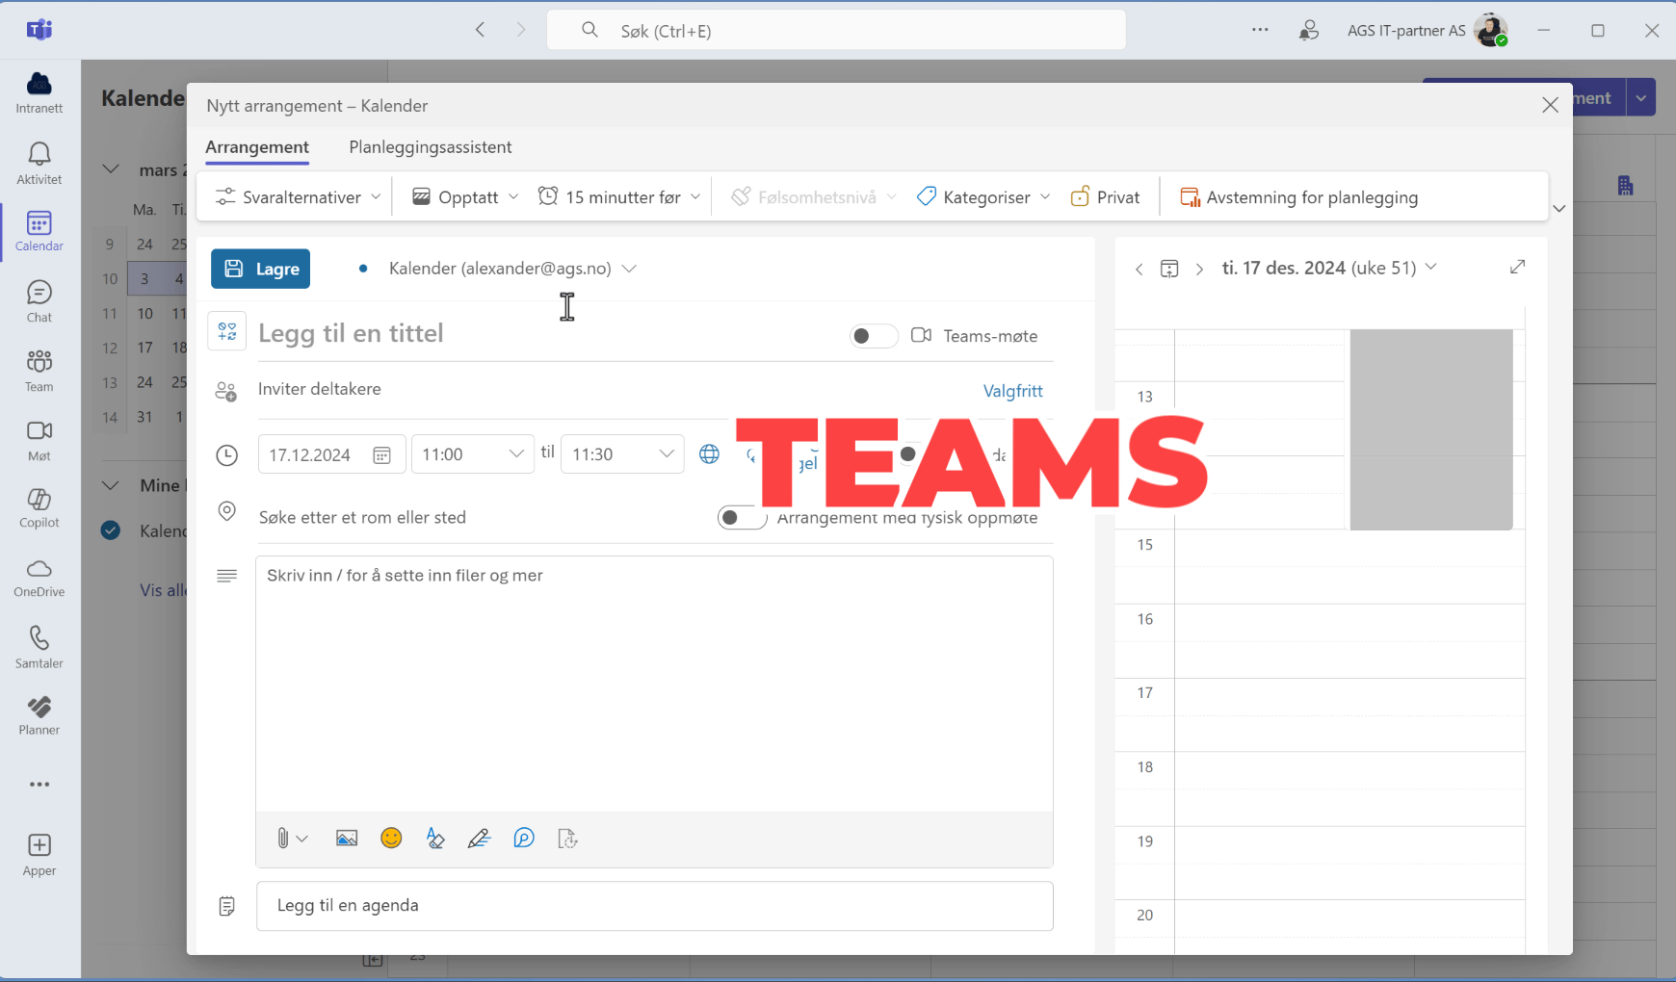Open the people/contacts icon in the title bar
The height and width of the screenshot is (982, 1676).
[x=1308, y=30]
